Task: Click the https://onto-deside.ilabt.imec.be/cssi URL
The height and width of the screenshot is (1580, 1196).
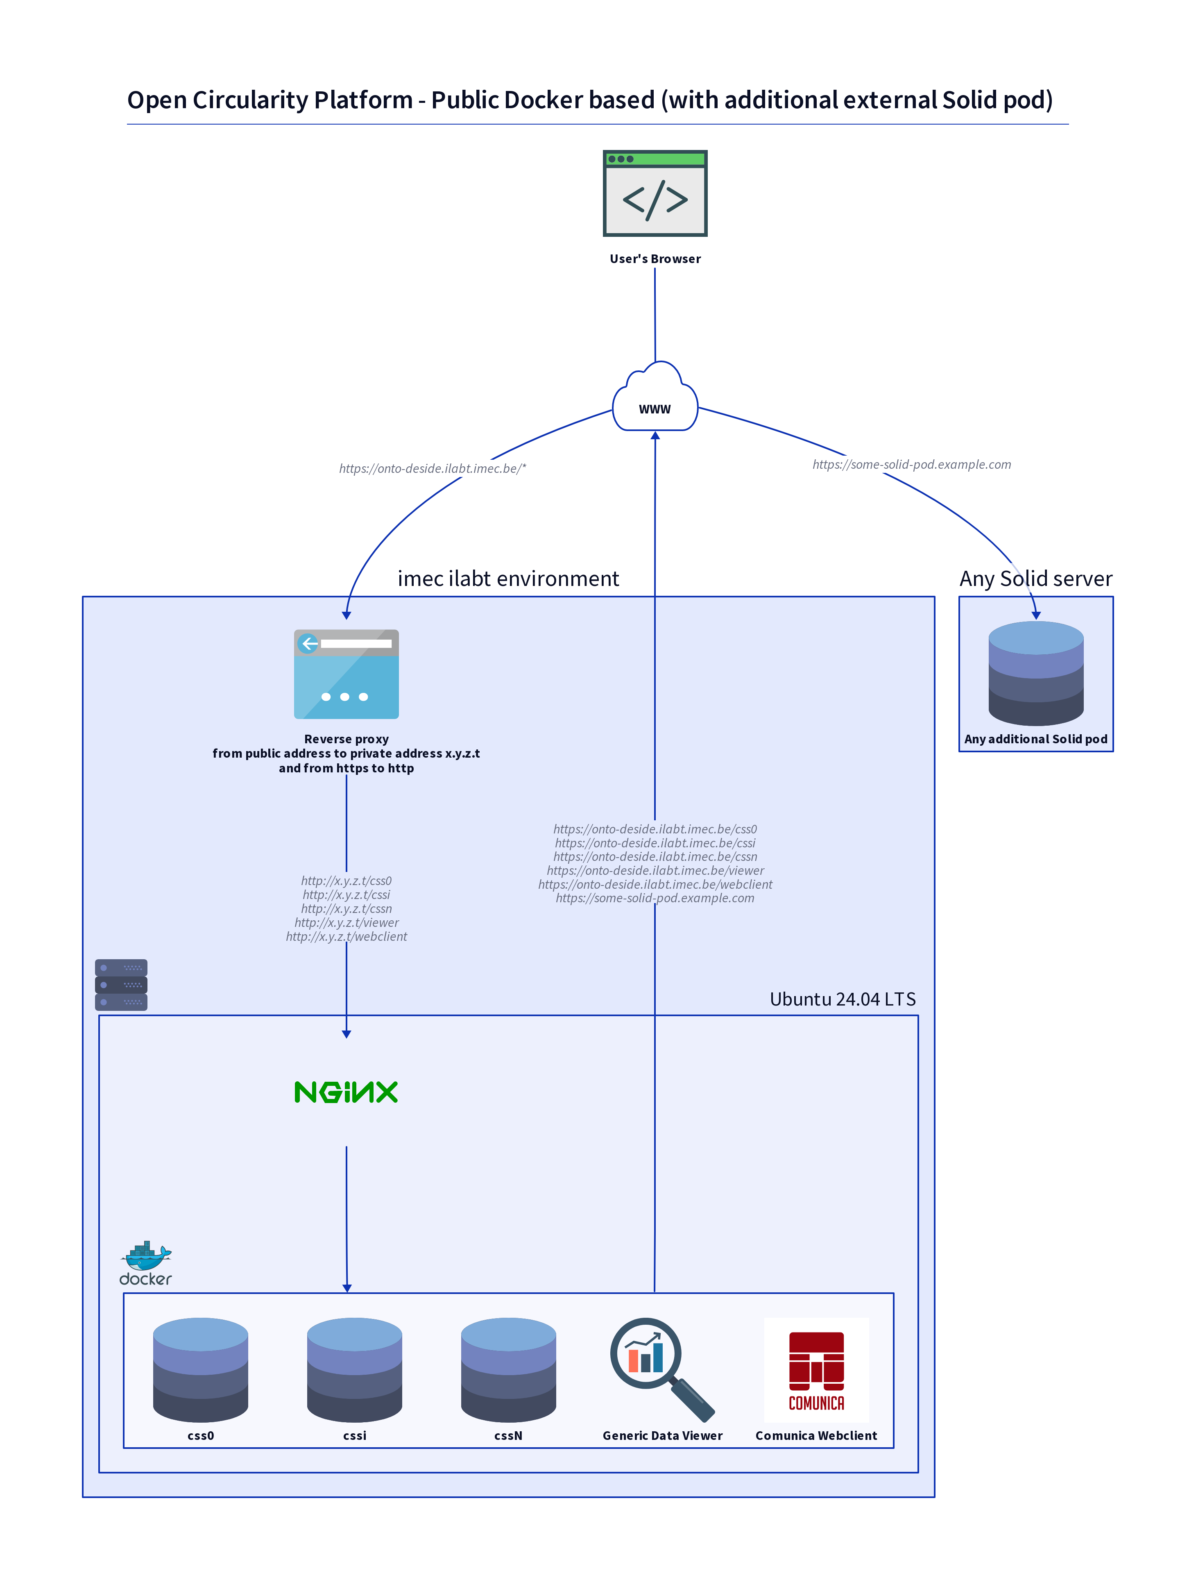Action: (655, 843)
